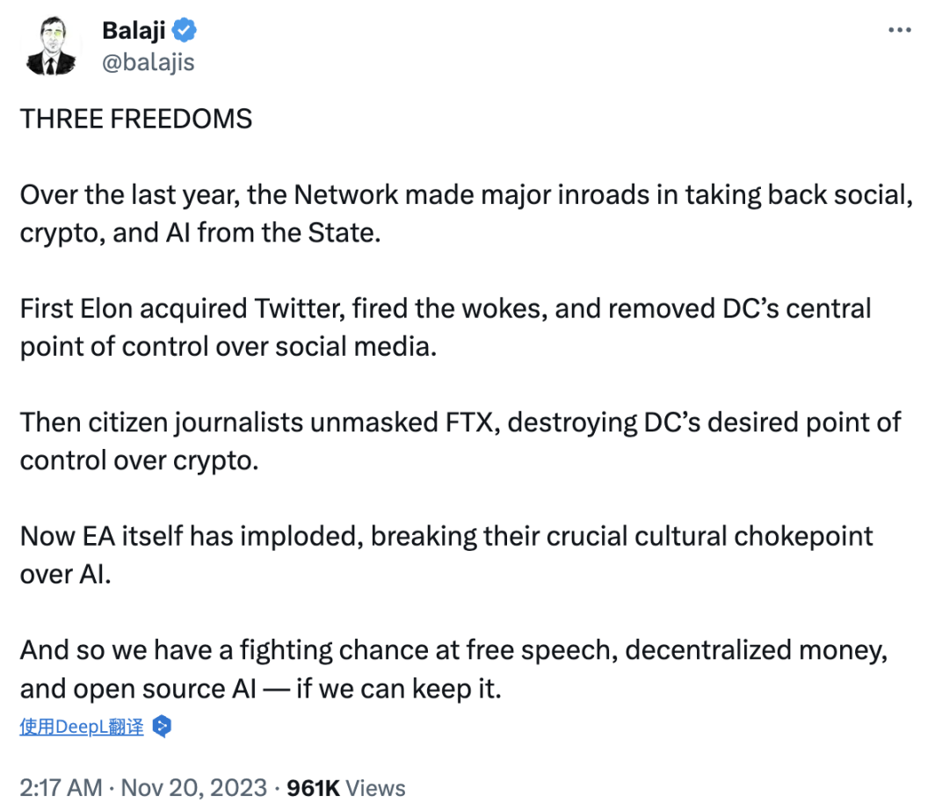
Task: Visit the @balajis handle
Action: point(148,62)
